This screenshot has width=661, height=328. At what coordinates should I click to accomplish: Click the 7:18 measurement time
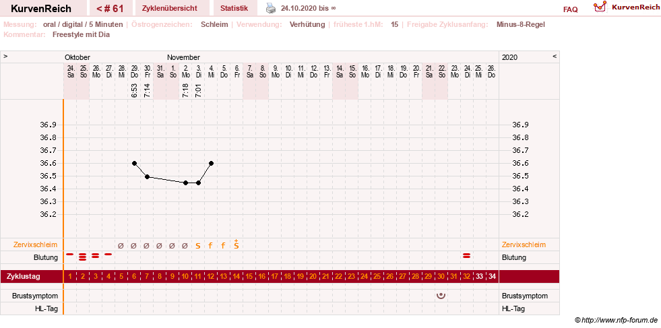pos(185,90)
